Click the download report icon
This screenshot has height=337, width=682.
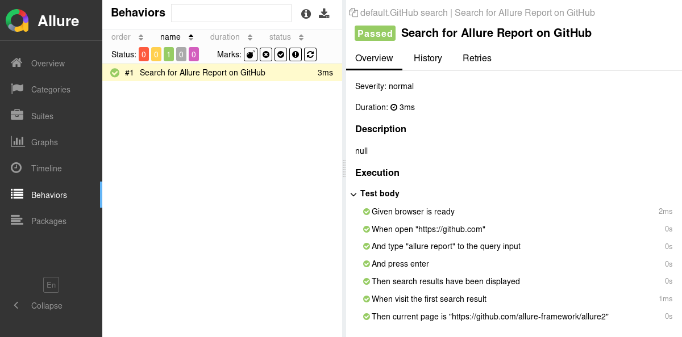(325, 13)
